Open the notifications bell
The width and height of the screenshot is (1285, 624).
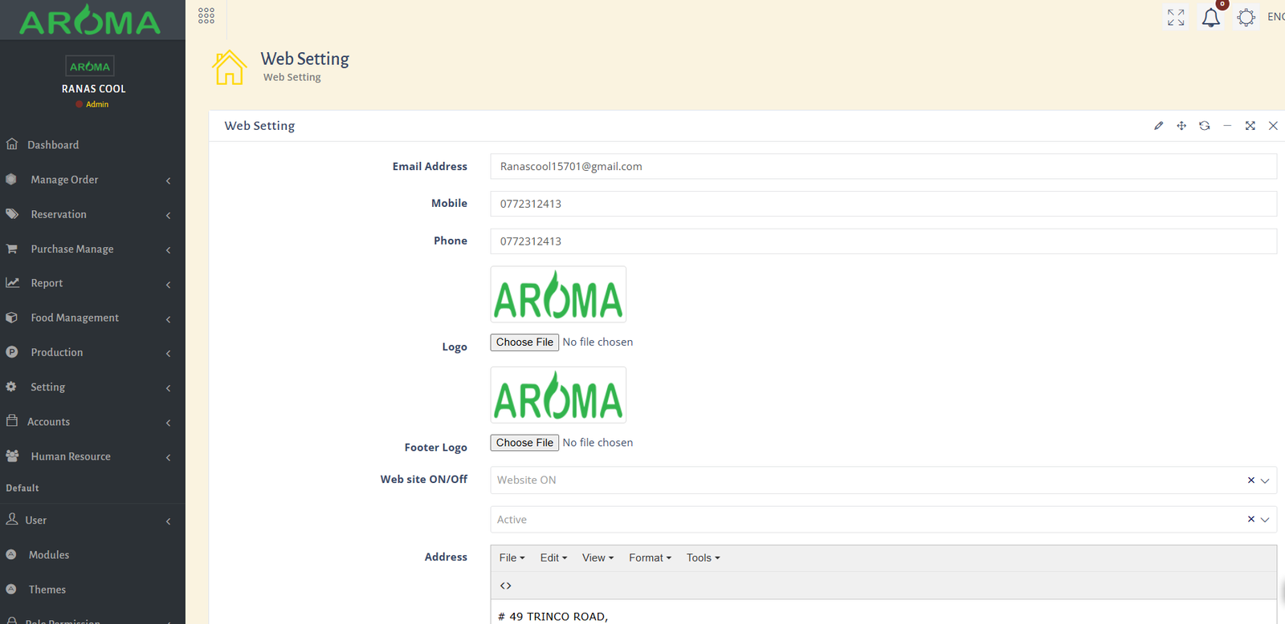pos(1210,18)
